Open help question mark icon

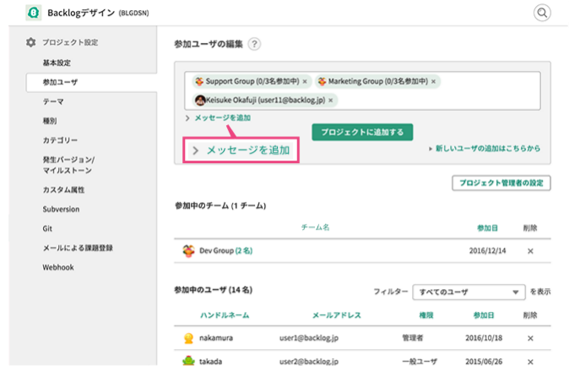(x=254, y=44)
